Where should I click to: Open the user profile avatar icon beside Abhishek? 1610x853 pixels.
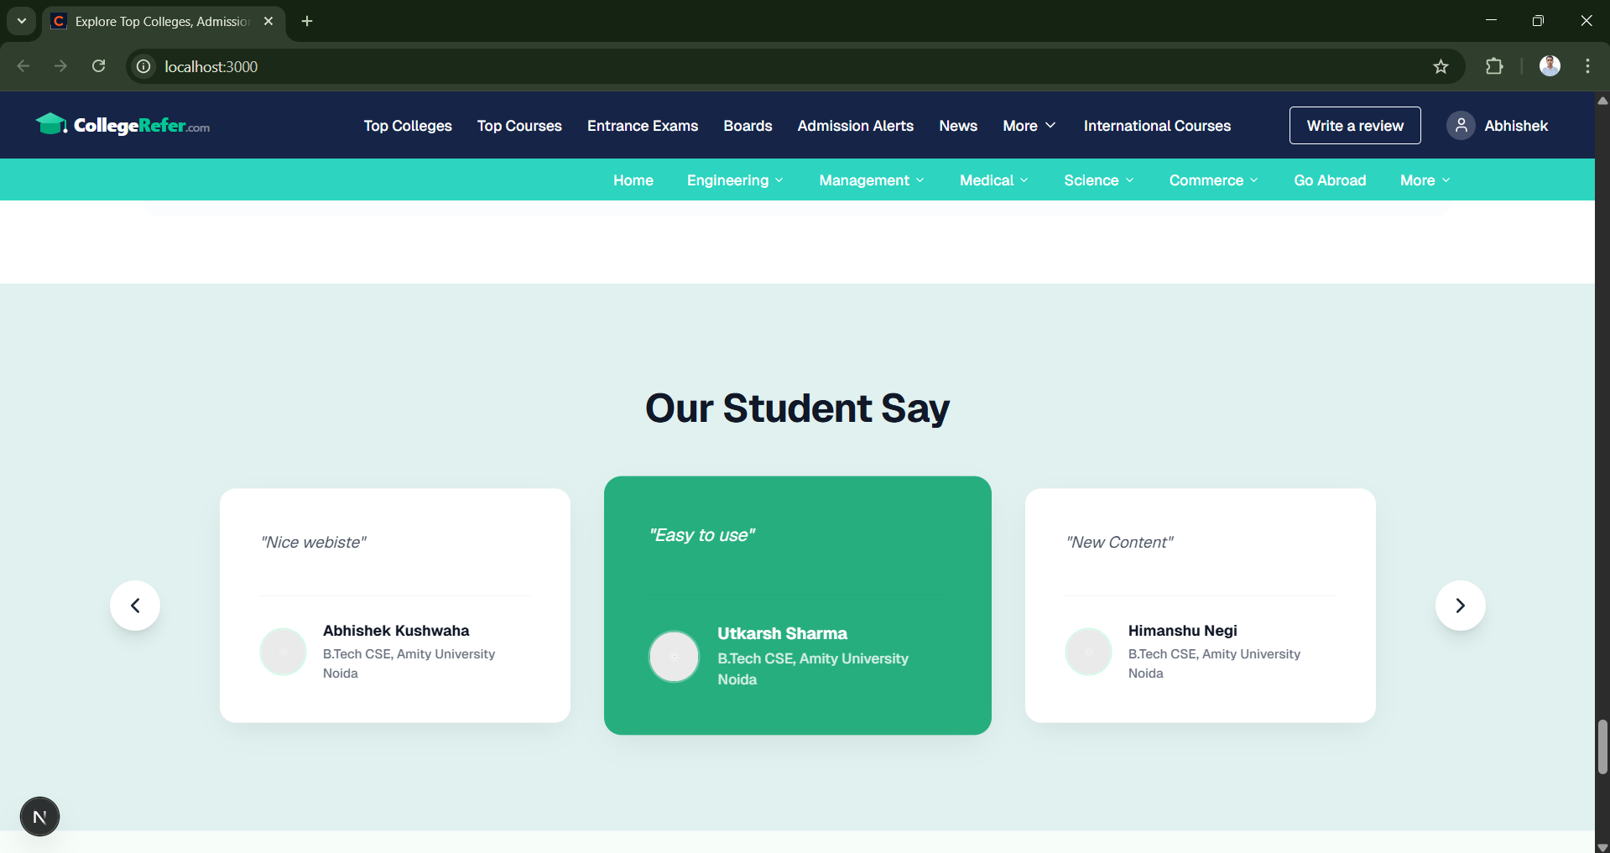pos(1461,126)
